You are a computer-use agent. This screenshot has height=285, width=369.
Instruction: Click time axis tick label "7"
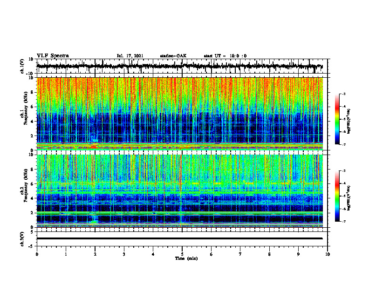240,254
